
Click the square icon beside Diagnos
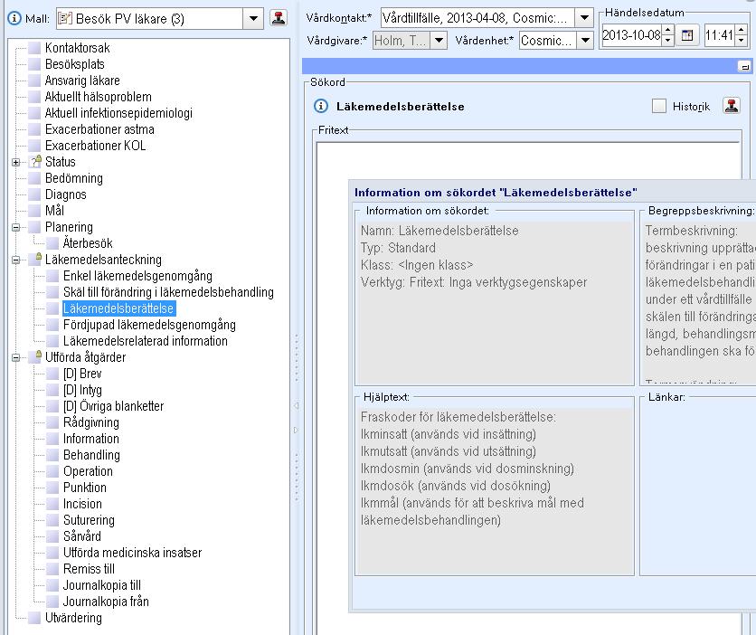(34, 194)
